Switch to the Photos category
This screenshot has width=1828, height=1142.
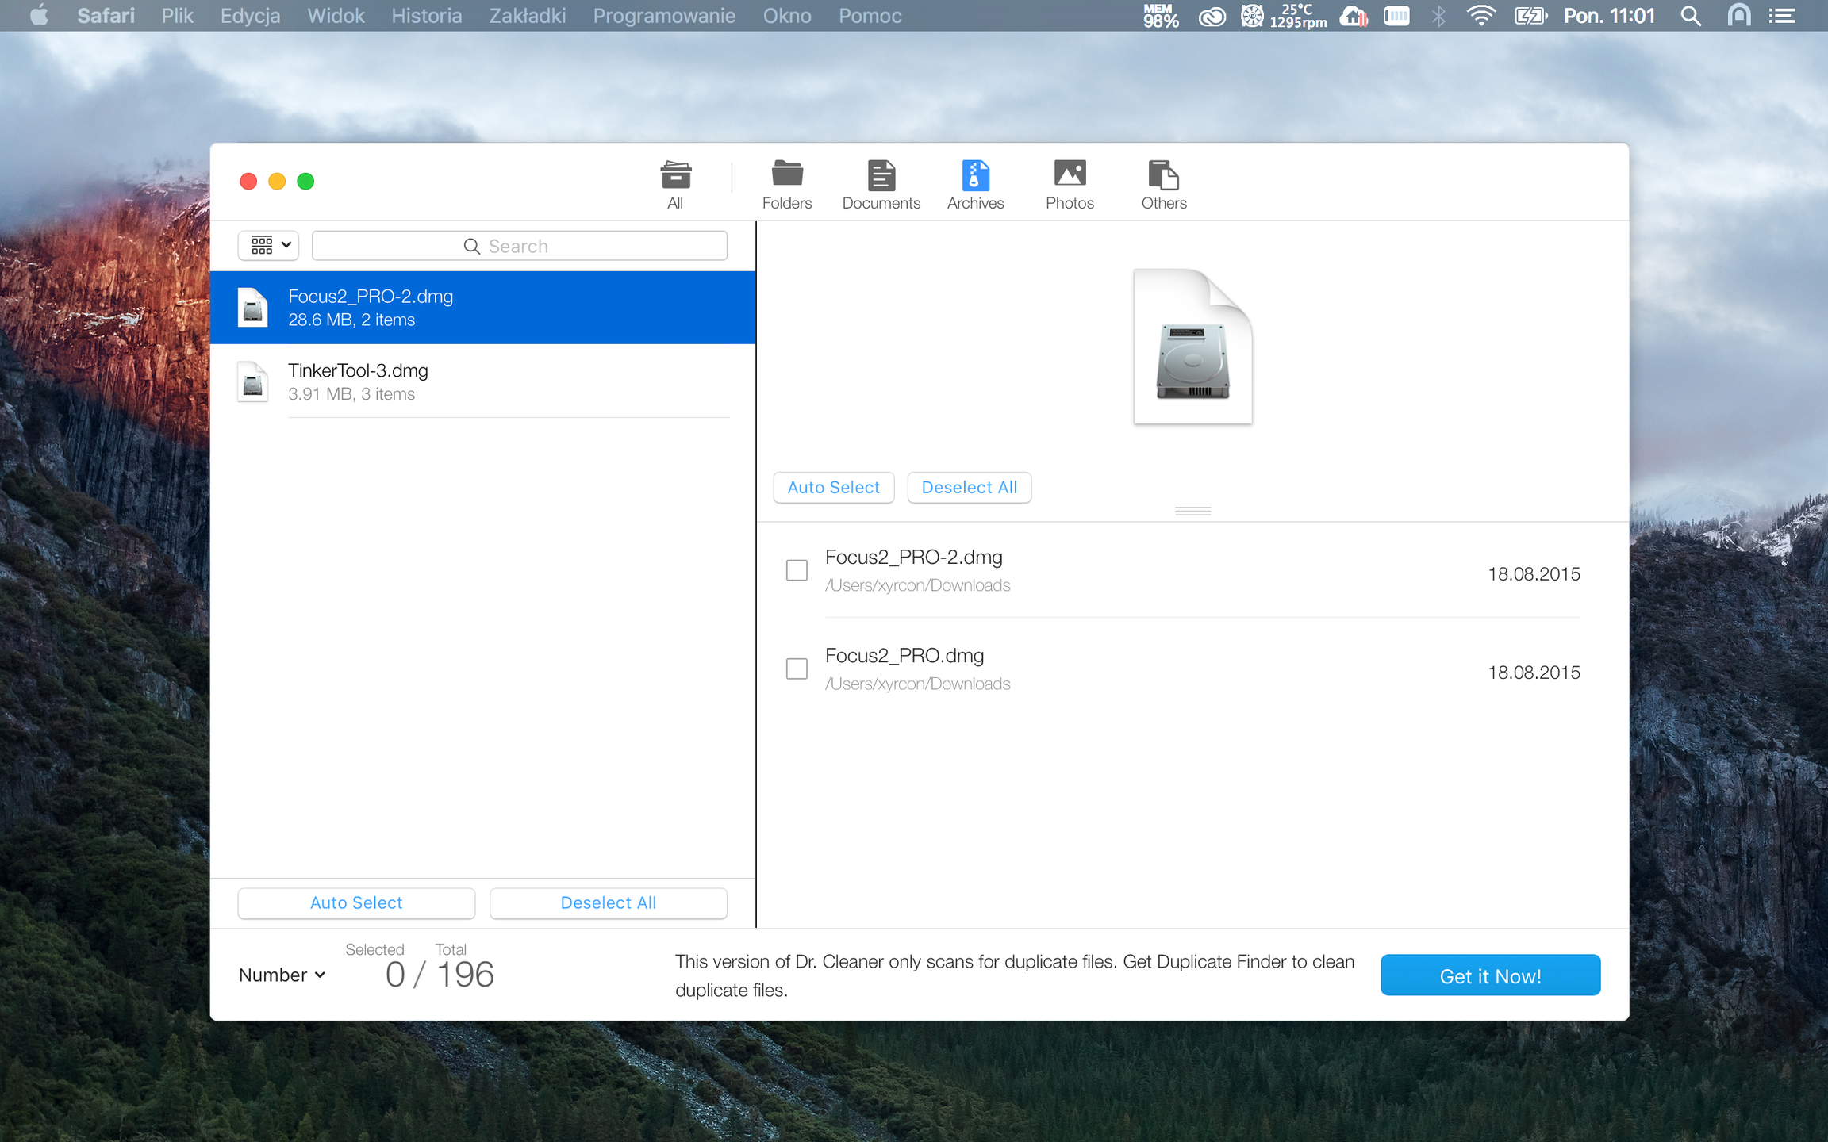(1070, 185)
